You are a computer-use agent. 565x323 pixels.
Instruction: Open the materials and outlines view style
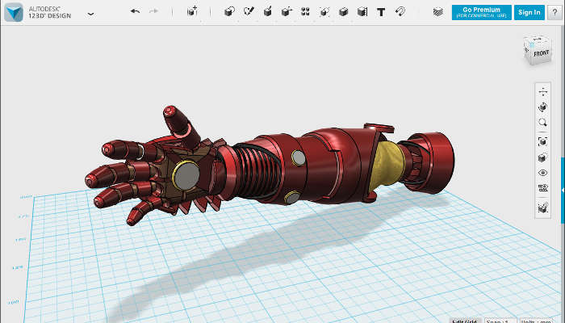pyautogui.click(x=542, y=157)
